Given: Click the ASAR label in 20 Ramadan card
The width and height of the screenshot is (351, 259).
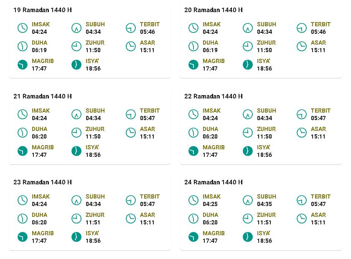Looking at the screenshot, I should pyautogui.click(x=318, y=43).
